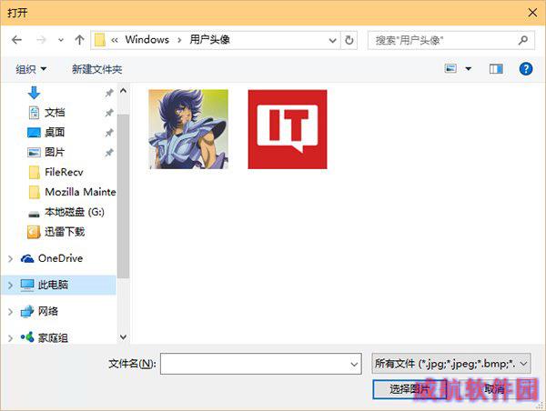Close the 打开 dialog
This screenshot has width=546, height=411.
(x=532, y=13)
